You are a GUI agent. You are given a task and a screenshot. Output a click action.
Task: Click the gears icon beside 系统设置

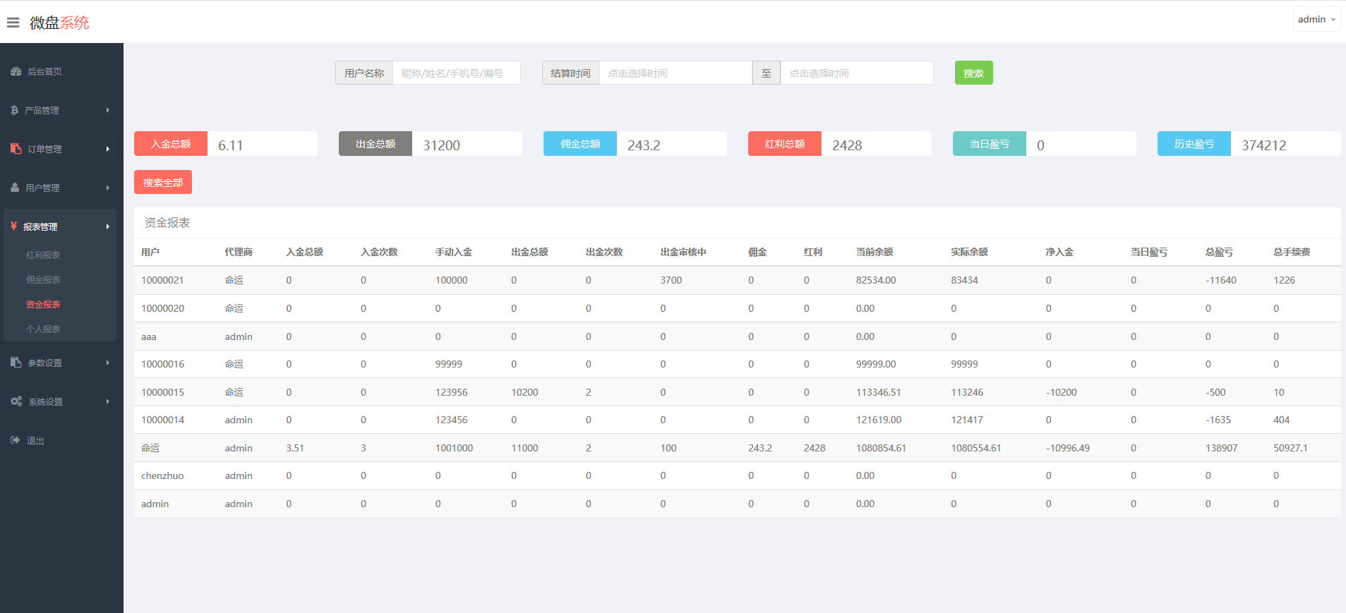coord(16,401)
